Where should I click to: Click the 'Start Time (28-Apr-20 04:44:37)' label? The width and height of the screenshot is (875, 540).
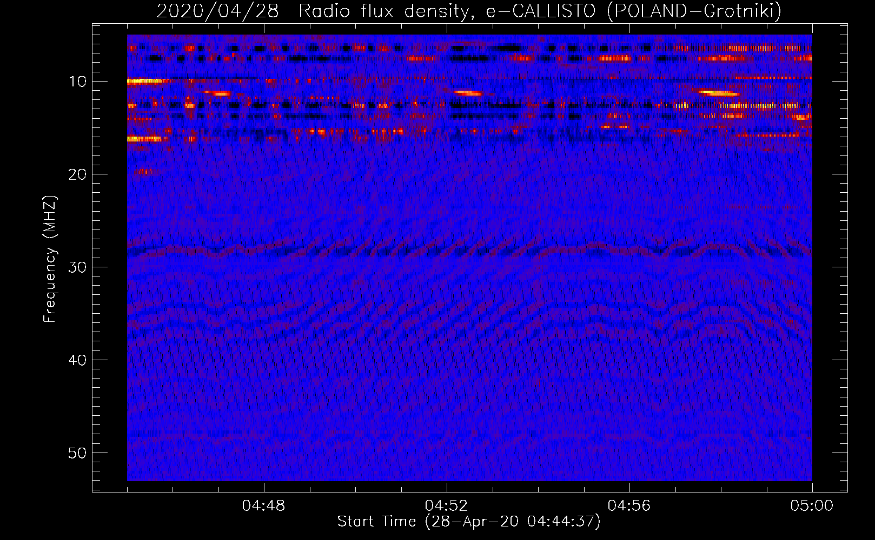(x=469, y=522)
